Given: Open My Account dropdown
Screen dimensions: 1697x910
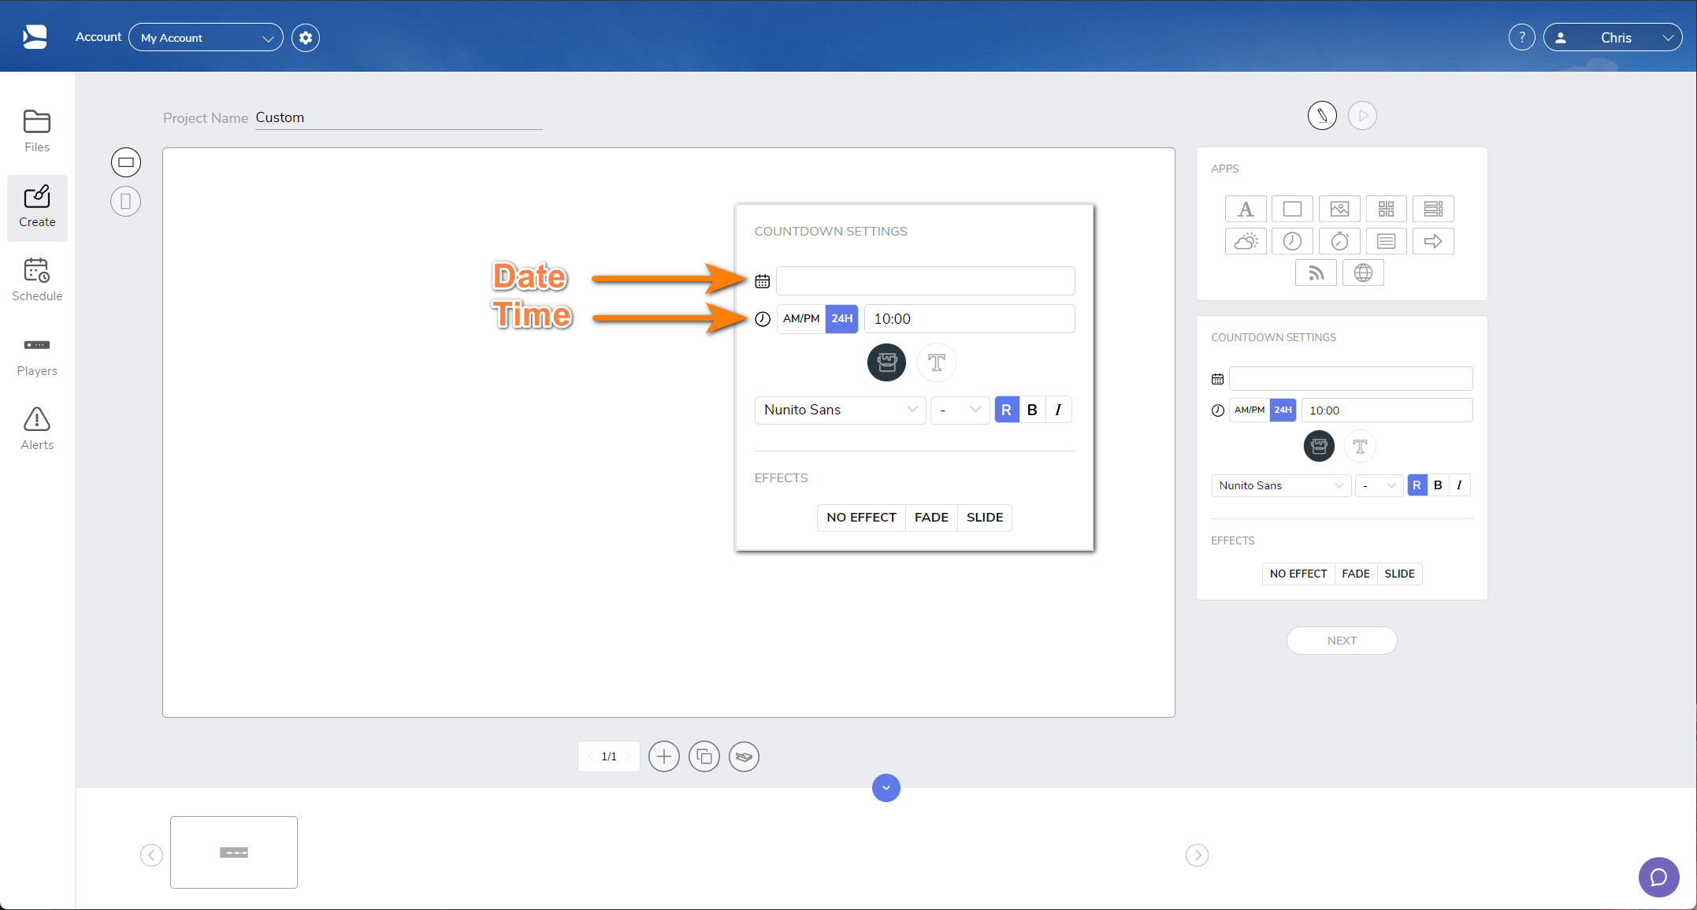Looking at the screenshot, I should click(x=206, y=38).
